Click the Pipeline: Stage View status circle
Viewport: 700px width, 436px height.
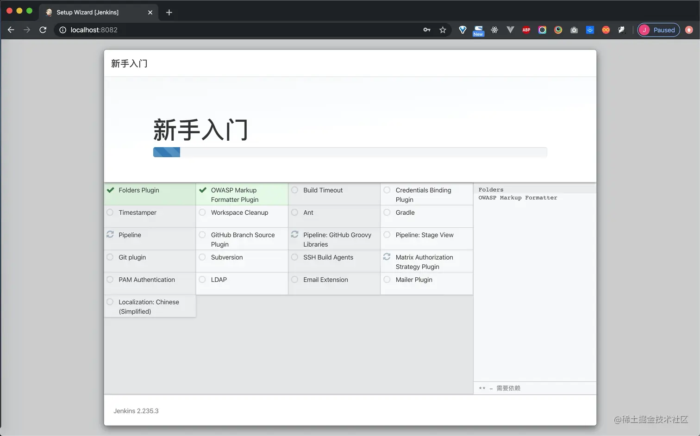tap(387, 235)
